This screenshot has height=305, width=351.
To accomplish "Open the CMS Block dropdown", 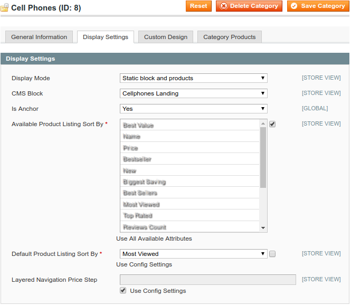I will (193, 93).
